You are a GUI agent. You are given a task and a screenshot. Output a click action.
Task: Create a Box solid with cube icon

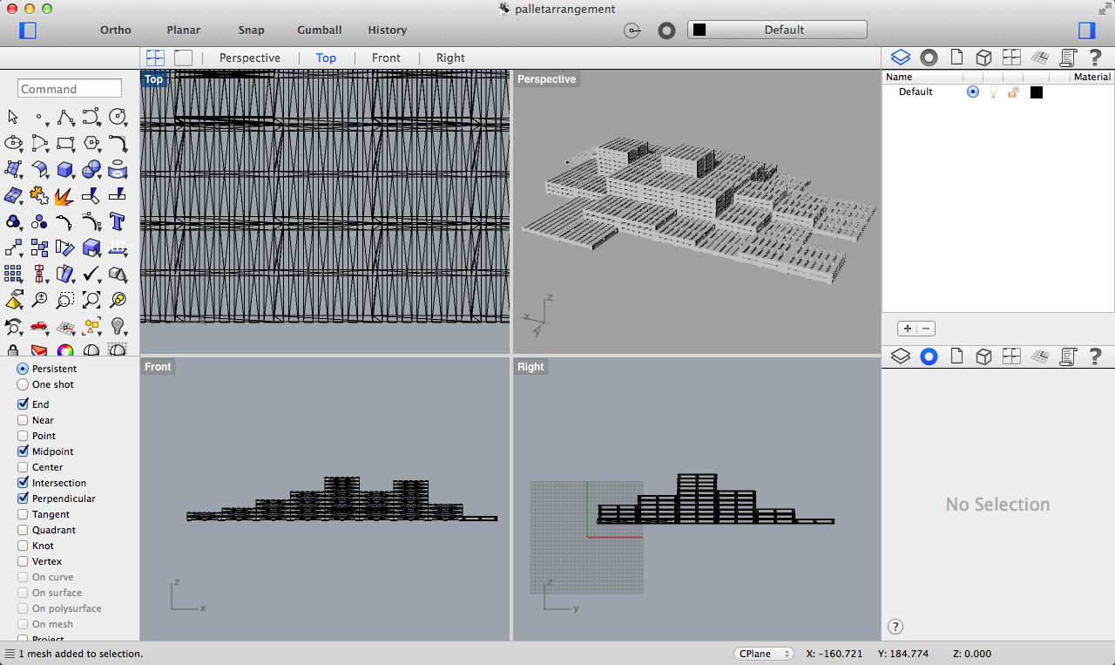coord(65,169)
